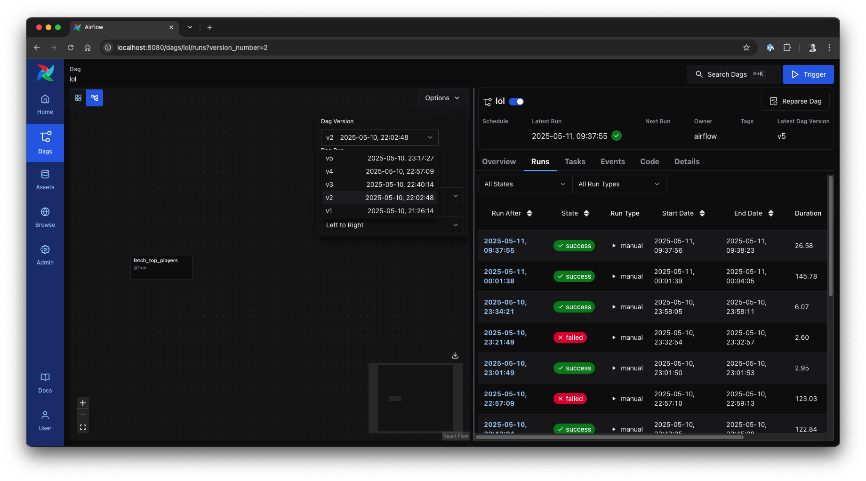Open the Home page from the sidebar
Screen dimensions: 866x481
45,104
